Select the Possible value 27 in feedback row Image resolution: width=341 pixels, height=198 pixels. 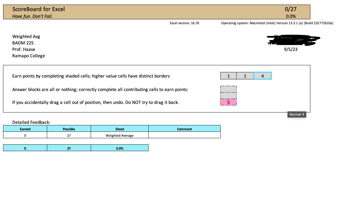pyautogui.click(x=69, y=135)
